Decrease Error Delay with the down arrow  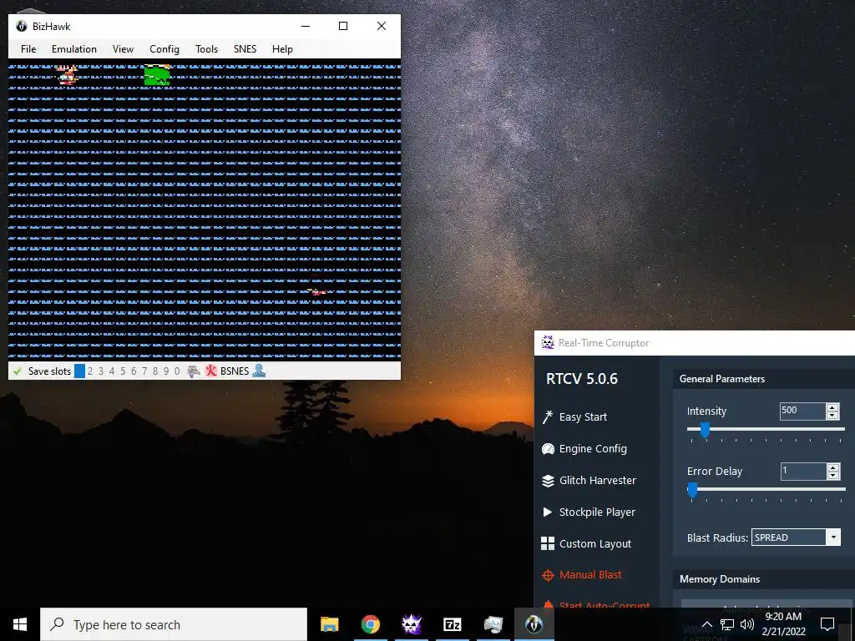click(x=832, y=476)
